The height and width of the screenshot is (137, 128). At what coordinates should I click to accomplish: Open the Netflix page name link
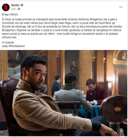tap(15, 5)
